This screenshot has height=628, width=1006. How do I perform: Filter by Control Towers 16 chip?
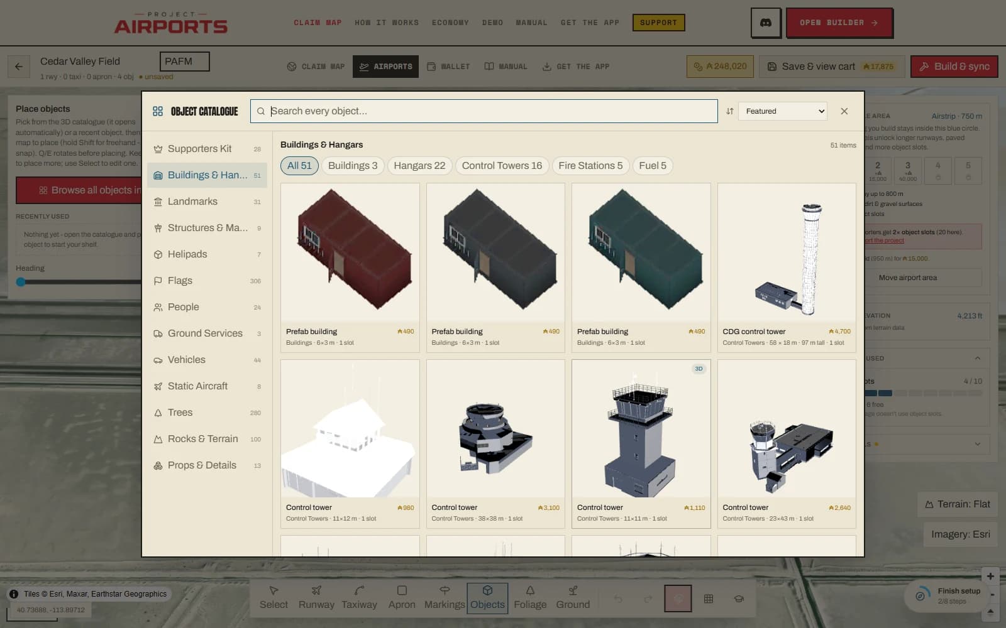pos(502,166)
